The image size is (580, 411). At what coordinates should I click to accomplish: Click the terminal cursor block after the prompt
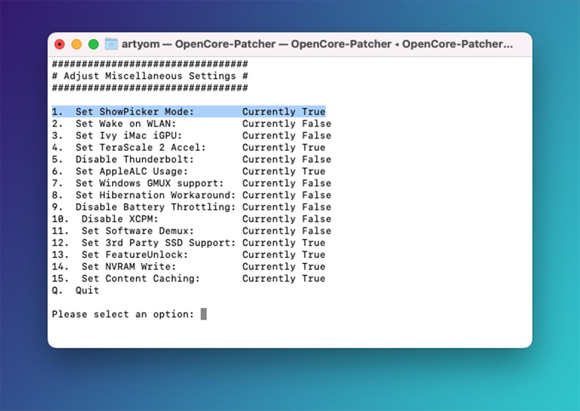click(x=203, y=314)
